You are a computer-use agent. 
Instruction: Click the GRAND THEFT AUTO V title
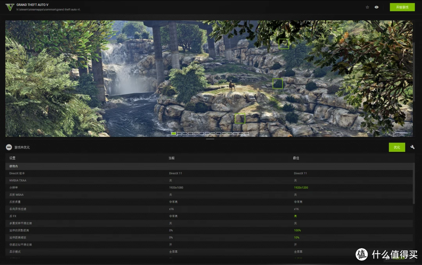[x=32, y=5]
